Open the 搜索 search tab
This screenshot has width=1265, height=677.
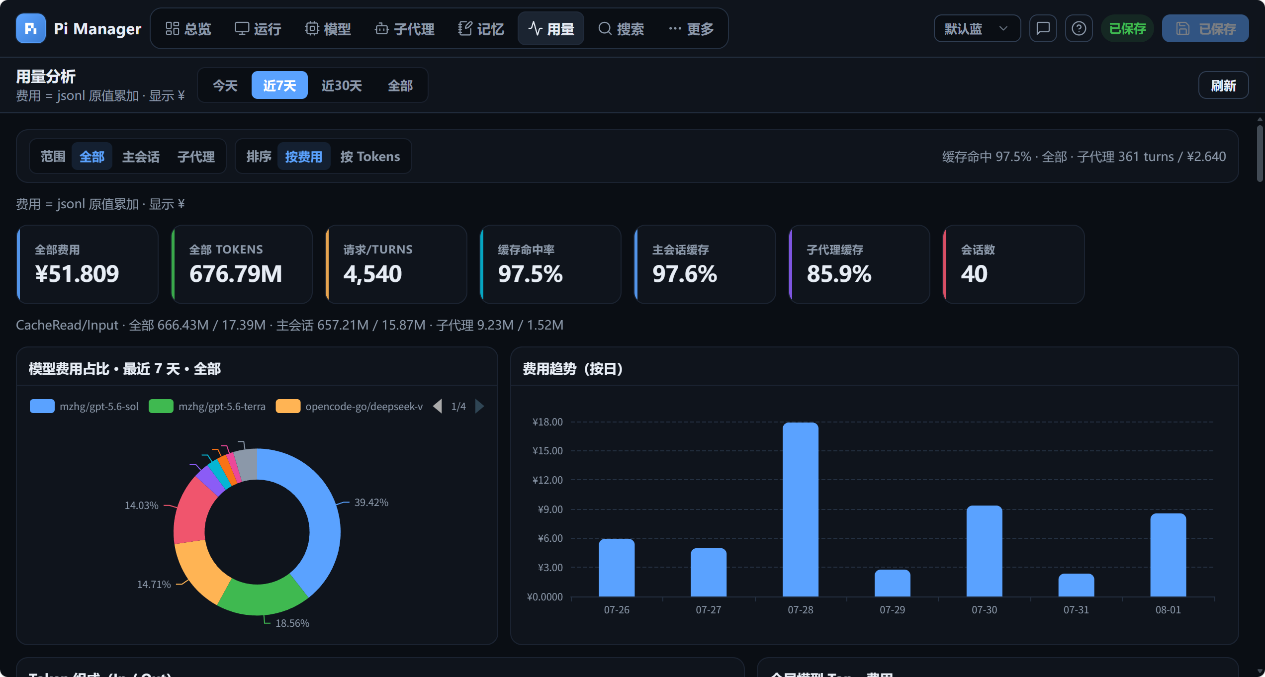pos(621,29)
